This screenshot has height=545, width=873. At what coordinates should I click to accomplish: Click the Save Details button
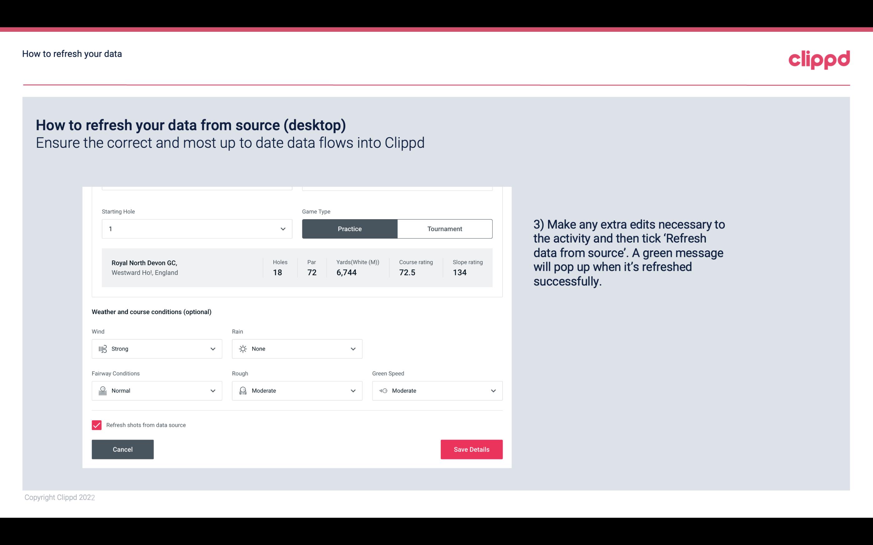click(471, 449)
